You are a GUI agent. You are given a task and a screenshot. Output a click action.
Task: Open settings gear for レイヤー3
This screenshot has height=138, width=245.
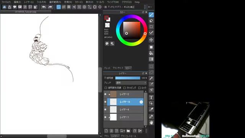141,102
